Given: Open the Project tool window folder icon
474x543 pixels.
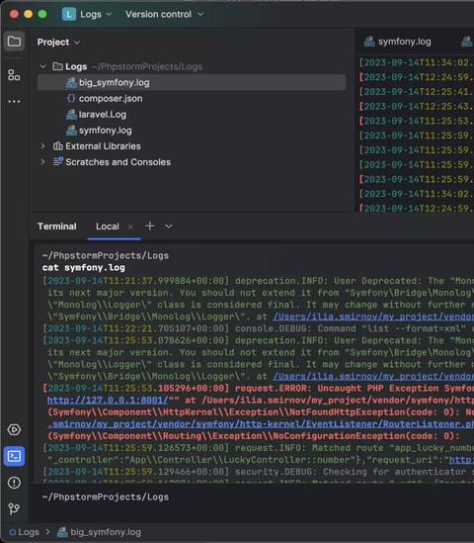Looking at the screenshot, I should (x=14, y=42).
